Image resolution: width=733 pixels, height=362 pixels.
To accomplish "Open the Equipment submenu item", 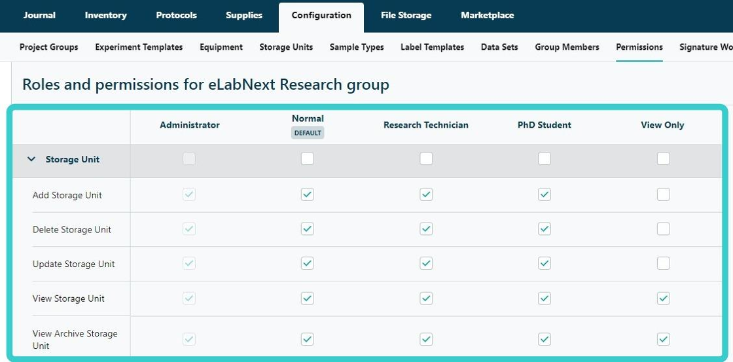I will (x=221, y=46).
